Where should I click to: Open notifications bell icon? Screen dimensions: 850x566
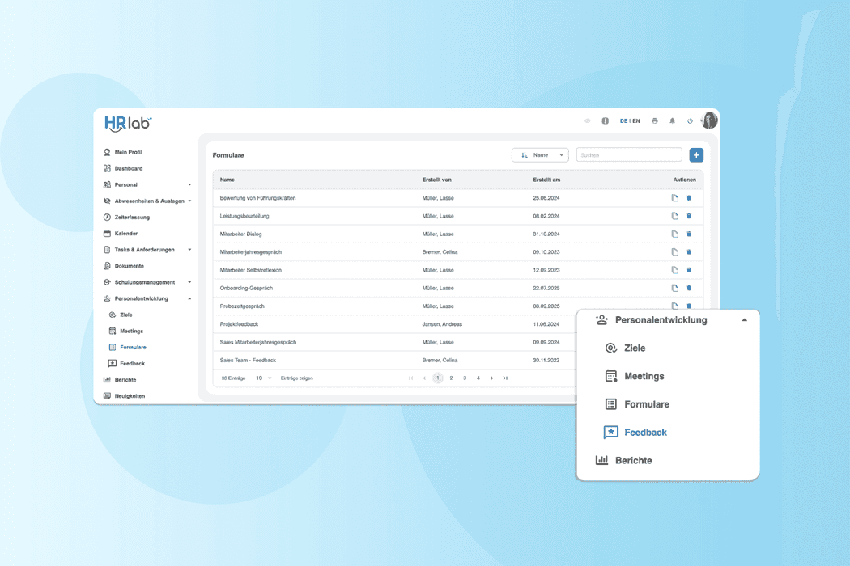coord(672,121)
